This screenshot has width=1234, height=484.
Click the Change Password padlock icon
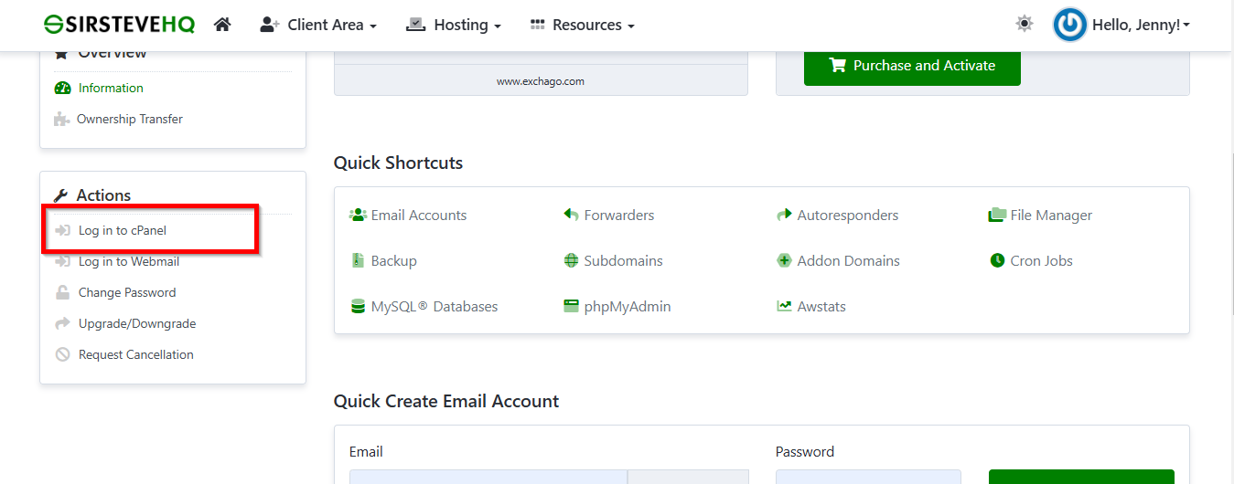pyautogui.click(x=62, y=292)
